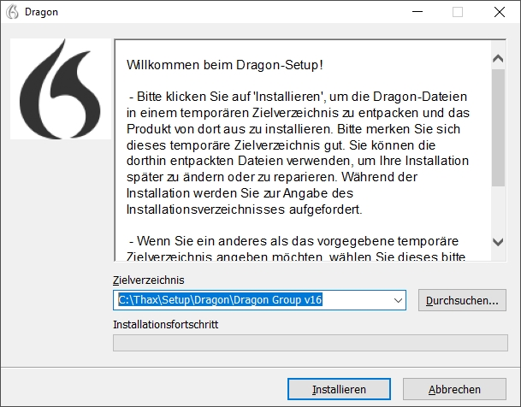
Task: Click the Zielverzeichnis label
Action: 149,280
